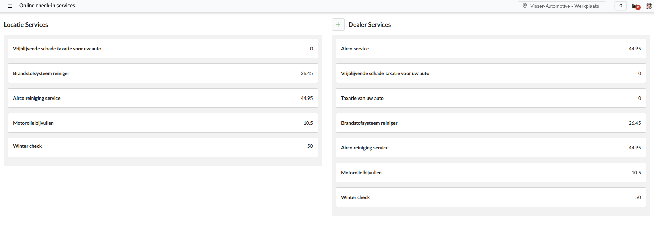The image size is (654, 238).
Task: Open the Airco service dealer item
Action: (x=491, y=49)
